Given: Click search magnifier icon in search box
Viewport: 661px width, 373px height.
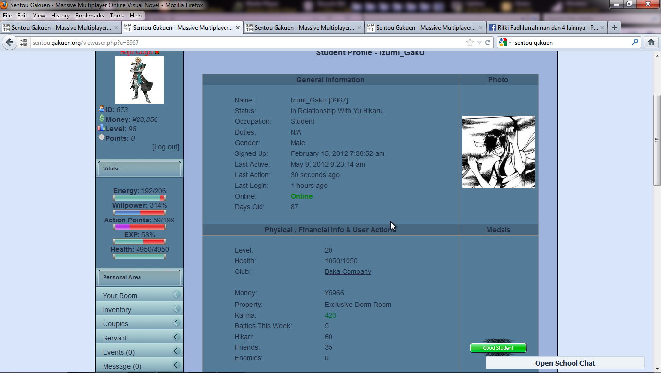Looking at the screenshot, I should click(635, 42).
